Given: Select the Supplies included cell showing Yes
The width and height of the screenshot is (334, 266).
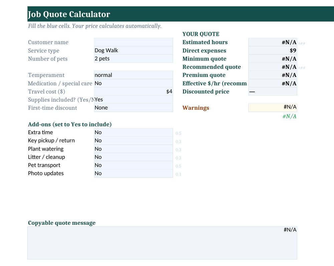Looking at the screenshot, I should [x=133, y=100].
